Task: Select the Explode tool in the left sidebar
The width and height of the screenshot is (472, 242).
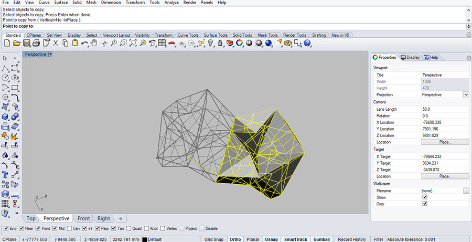Action: 15,136
